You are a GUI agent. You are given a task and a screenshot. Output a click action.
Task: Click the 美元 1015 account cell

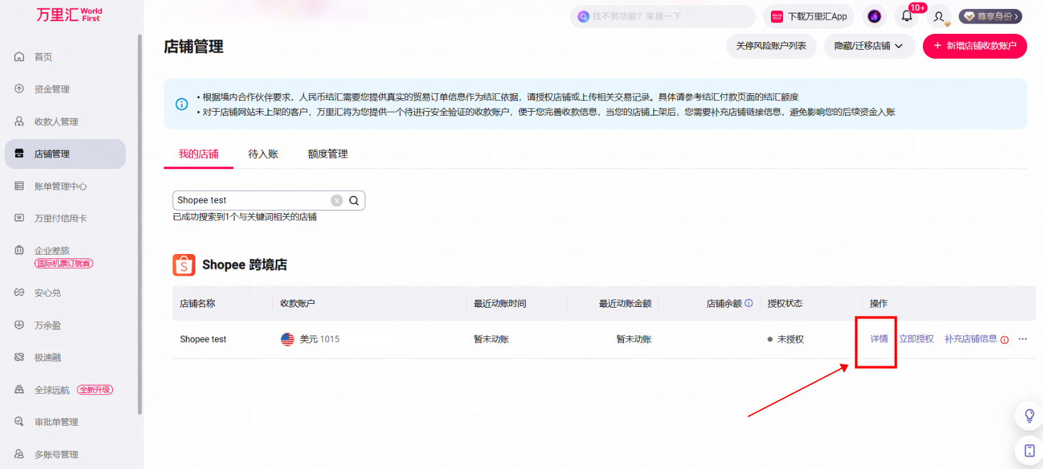310,339
